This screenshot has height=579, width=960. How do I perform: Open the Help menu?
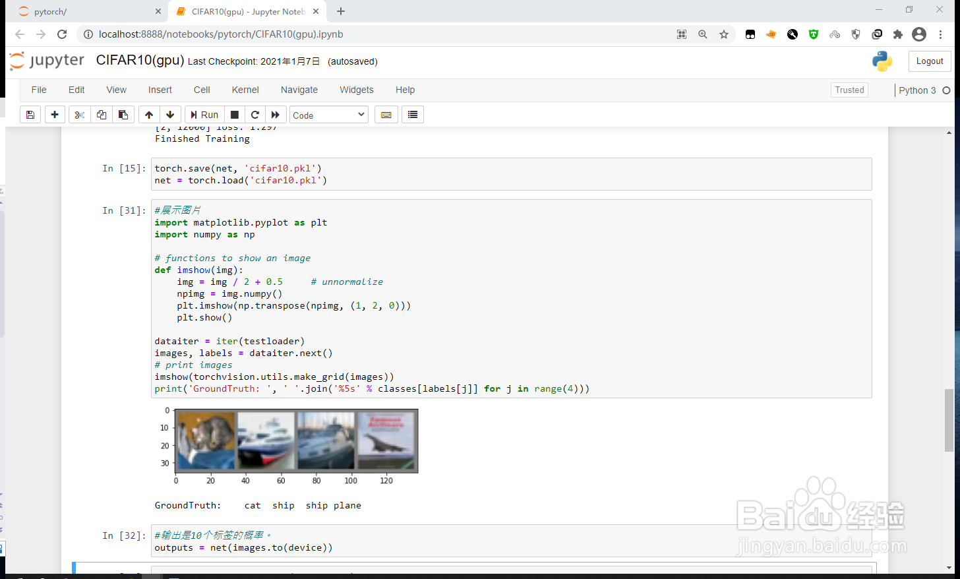click(405, 90)
